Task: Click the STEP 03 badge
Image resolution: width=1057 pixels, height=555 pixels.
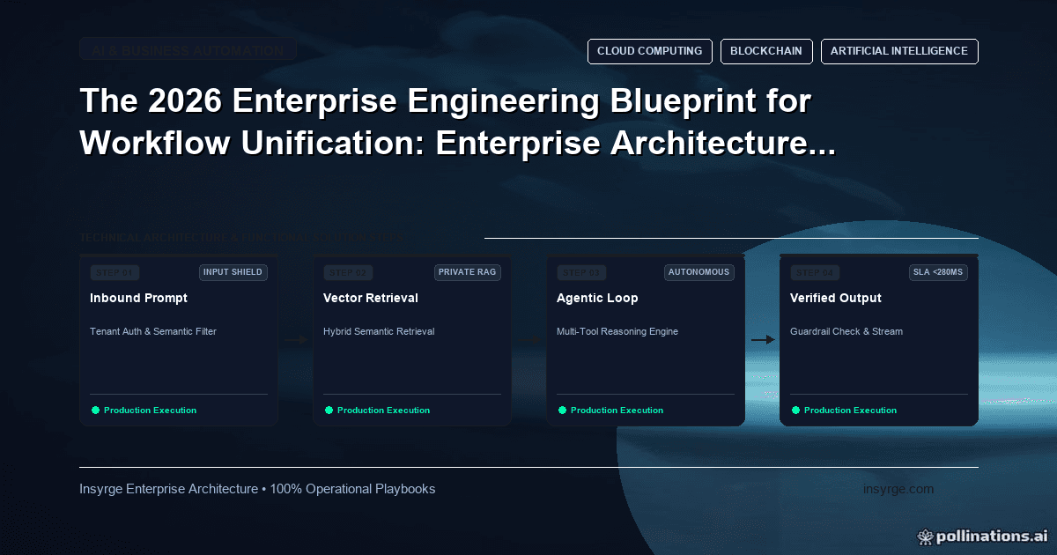Action: 581,272
